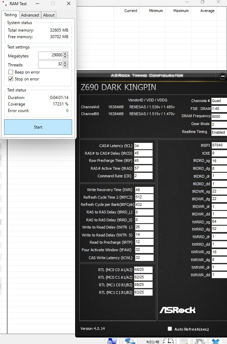Click the tCKE field

click(219, 153)
